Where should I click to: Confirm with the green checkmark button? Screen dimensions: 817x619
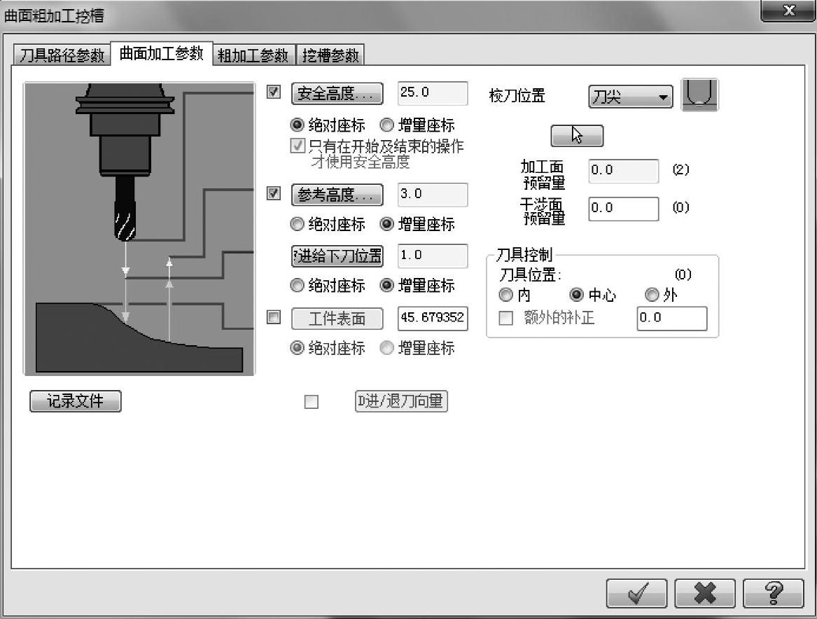[x=636, y=593]
